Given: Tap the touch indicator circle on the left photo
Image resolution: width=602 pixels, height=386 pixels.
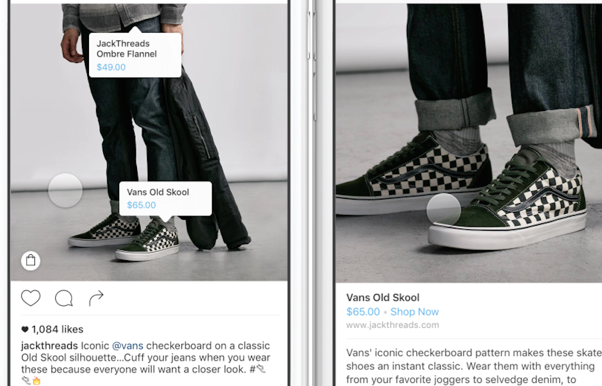Looking at the screenshot, I should 65,190.
